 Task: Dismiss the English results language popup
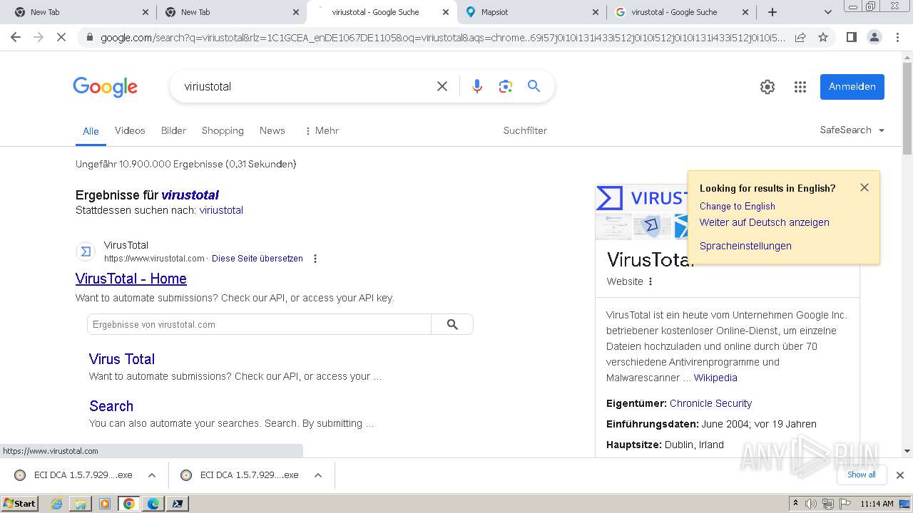[x=864, y=187]
